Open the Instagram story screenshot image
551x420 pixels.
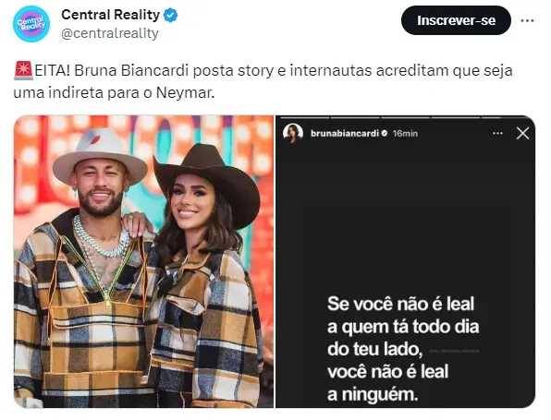pyautogui.click(x=406, y=261)
